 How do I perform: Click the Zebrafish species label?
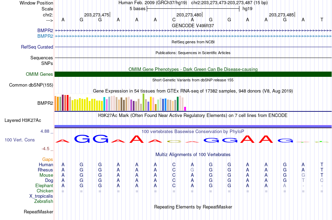tap(44, 201)
